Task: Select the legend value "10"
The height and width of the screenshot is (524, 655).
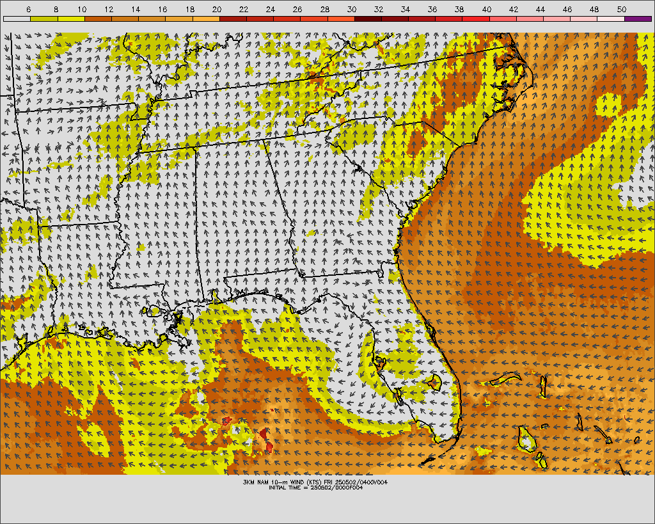Action: tap(82, 9)
